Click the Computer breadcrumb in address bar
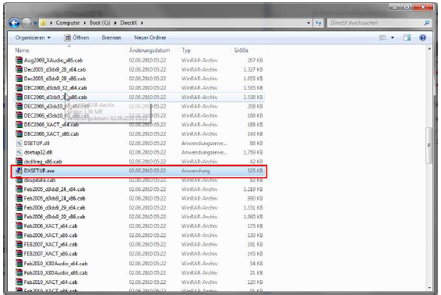 click(x=68, y=23)
